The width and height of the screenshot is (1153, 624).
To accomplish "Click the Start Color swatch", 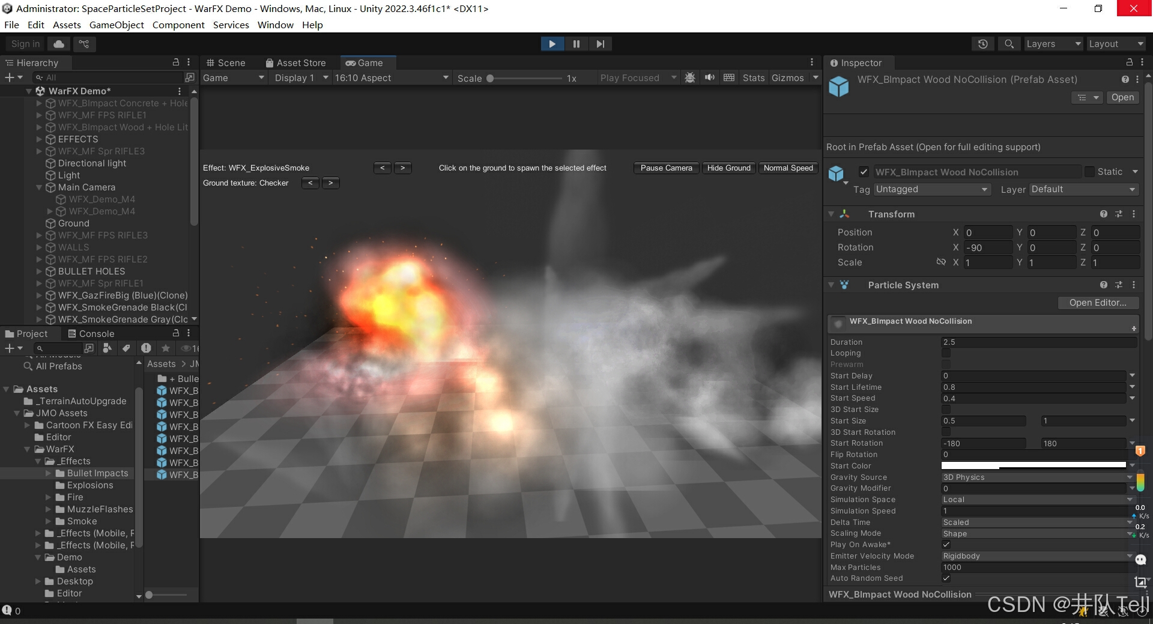I will pyautogui.click(x=1033, y=466).
